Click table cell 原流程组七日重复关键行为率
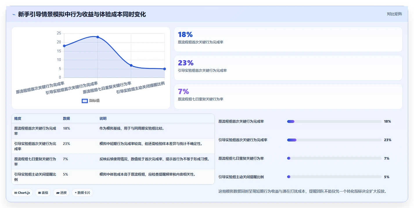Screen dimensions: 414x208 (x=35, y=161)
